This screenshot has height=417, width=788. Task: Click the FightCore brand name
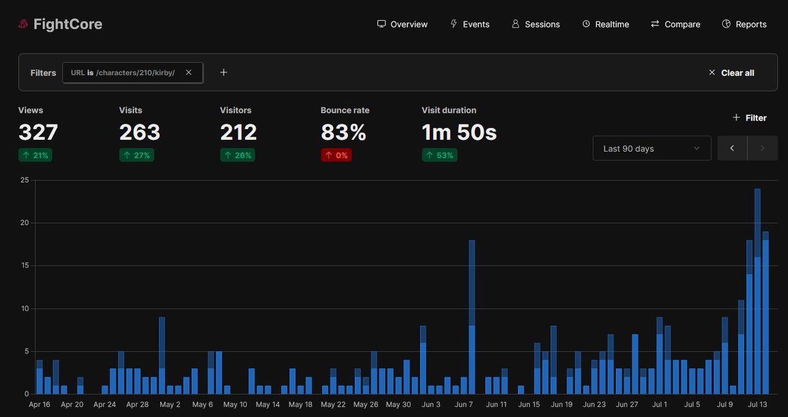coord(68,24)
